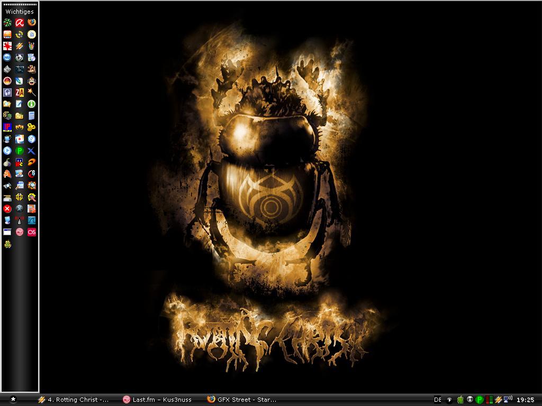
Task: Open the star start button on taskbar
Action: 13,400
